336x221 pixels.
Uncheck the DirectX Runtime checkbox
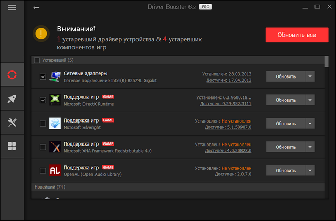pos(43,100)
